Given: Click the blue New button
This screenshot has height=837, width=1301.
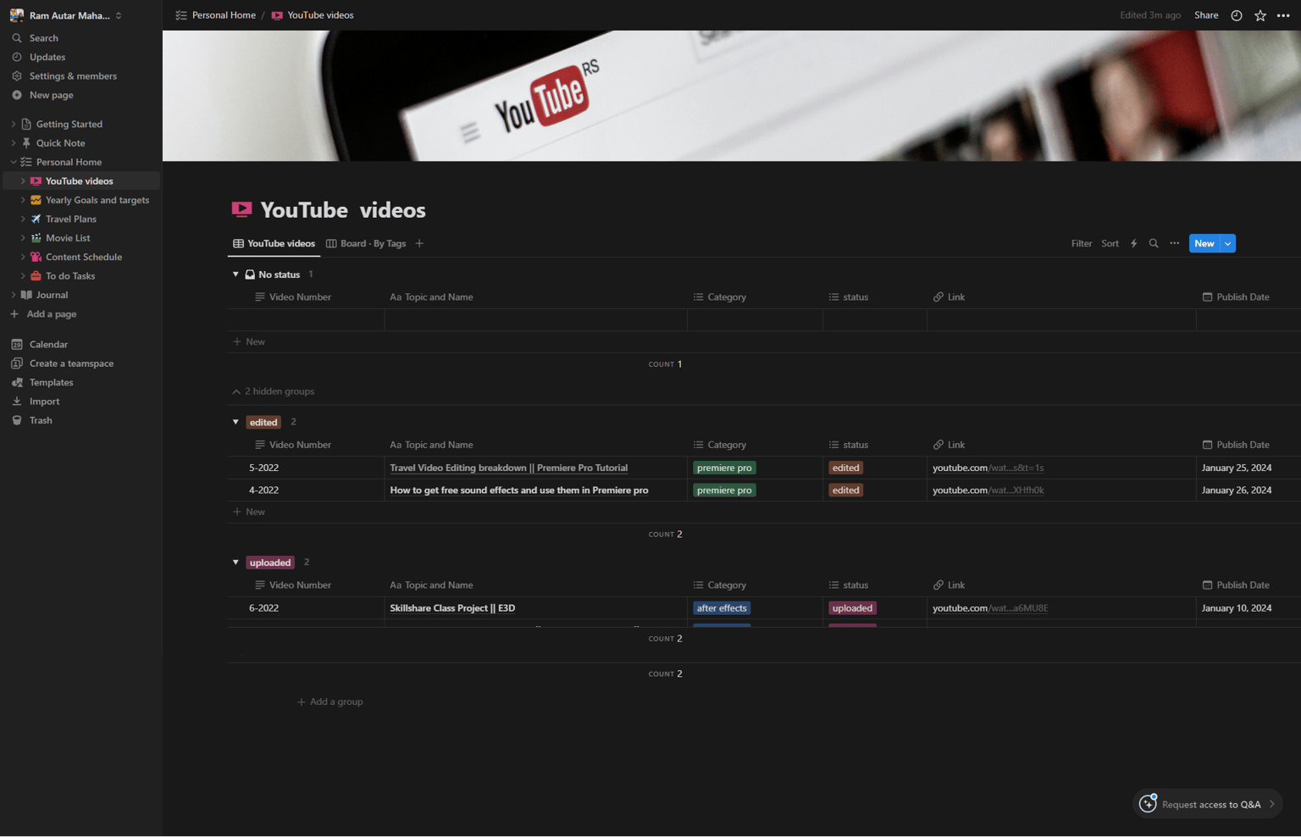Looking at the screenshot, I should pyautogui.click(x=1204, y=244).
